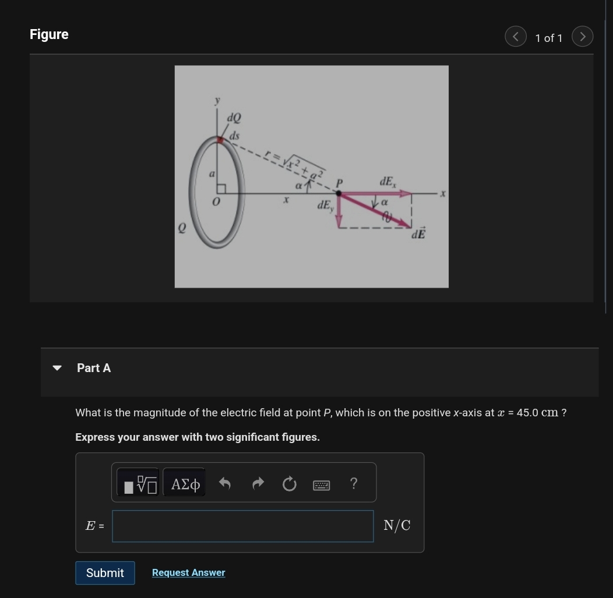Undo the last entry in the answer editor
613x598 pixels.
click(x=226, y=483)
